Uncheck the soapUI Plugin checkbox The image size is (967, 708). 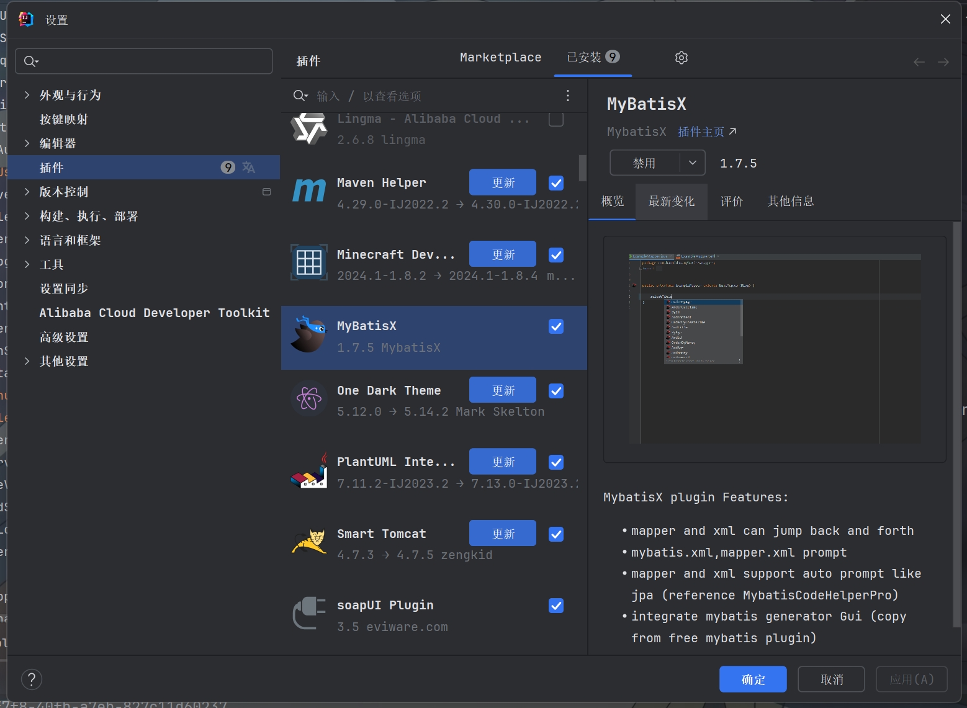[556, 606]
